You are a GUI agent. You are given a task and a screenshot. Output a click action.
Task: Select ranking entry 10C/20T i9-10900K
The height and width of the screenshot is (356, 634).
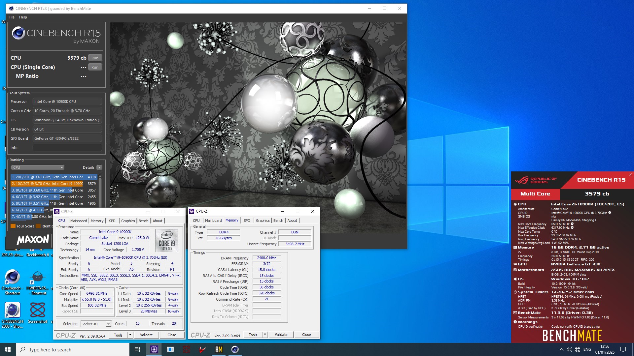[54, 184]
